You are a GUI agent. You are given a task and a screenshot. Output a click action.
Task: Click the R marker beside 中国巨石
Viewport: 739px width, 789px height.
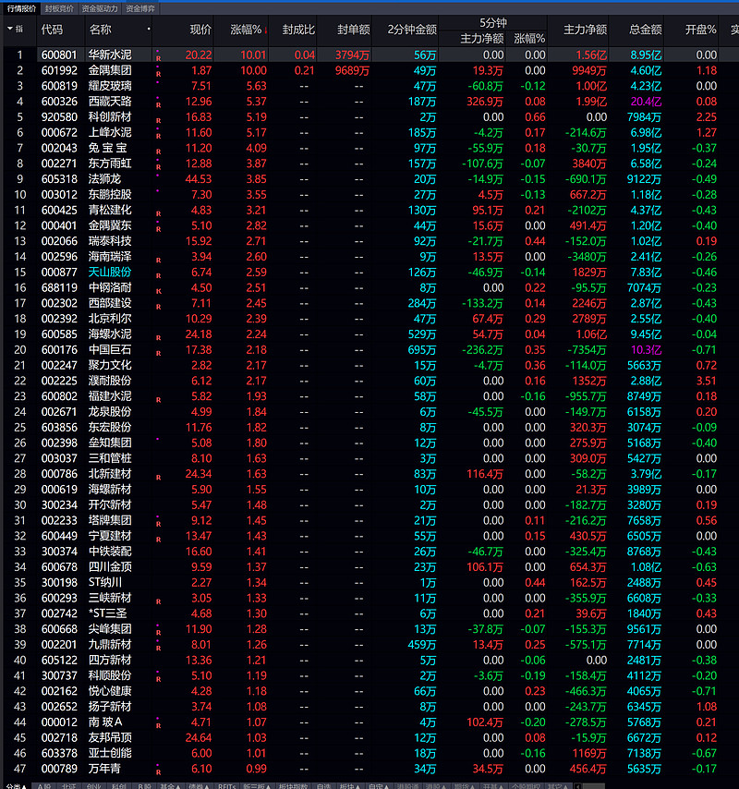click(159, 353)
